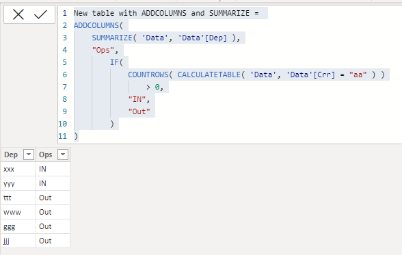Click the jjj cell in Dep column
Viewport: 402px width, 255px height.
point(18,241)
